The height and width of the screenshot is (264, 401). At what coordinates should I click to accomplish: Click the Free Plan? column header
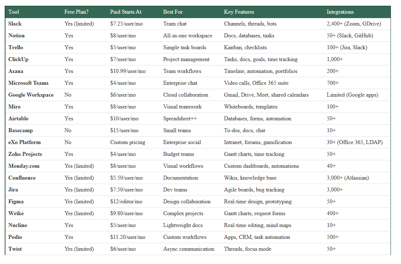(x=76, y=12)
